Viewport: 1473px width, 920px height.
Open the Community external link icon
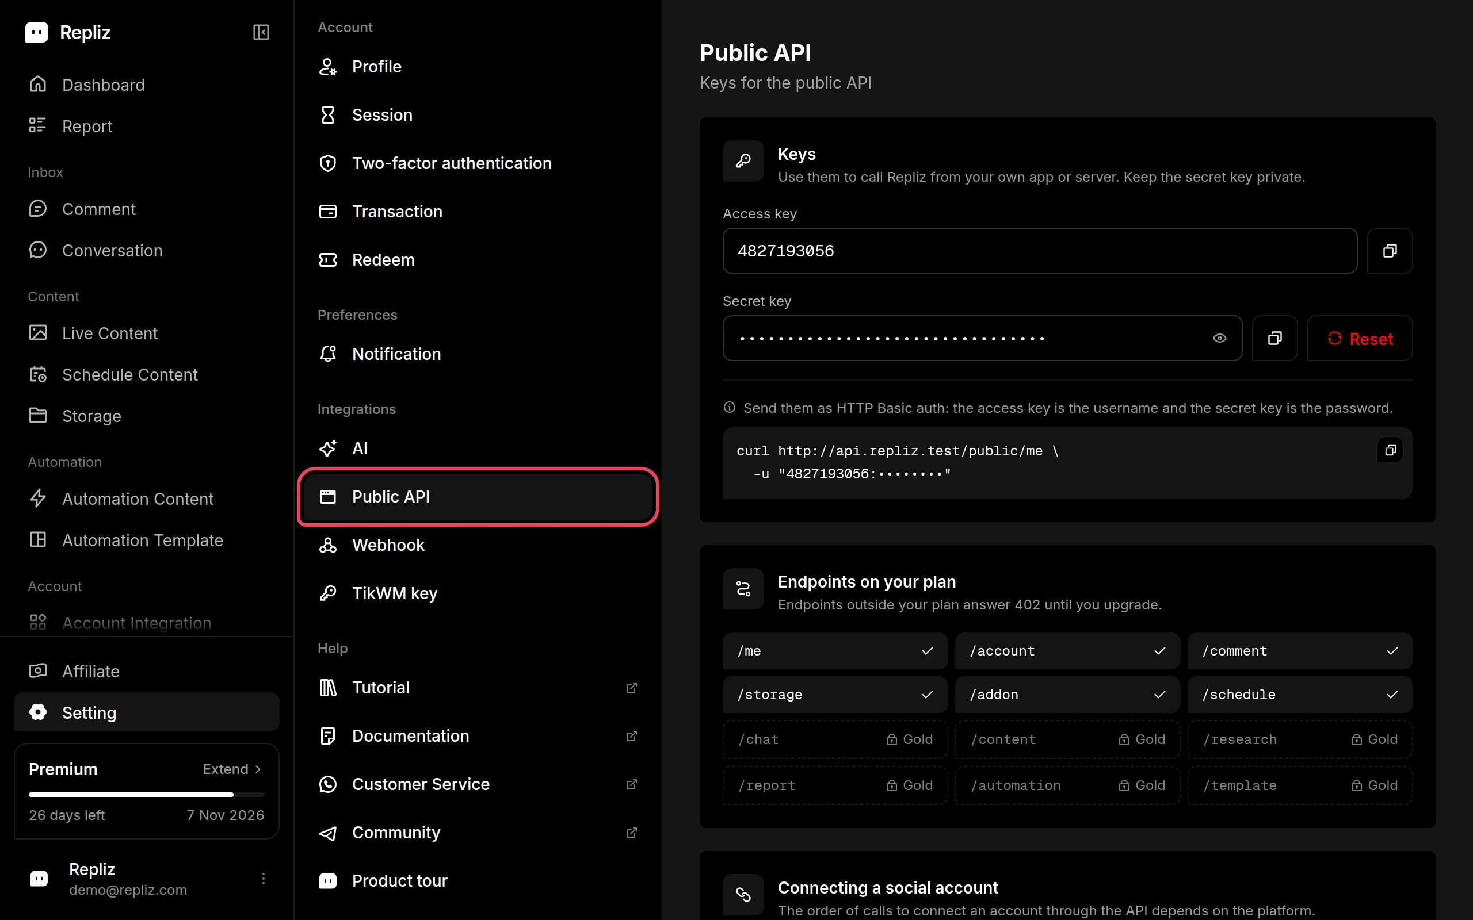point(632,833)
